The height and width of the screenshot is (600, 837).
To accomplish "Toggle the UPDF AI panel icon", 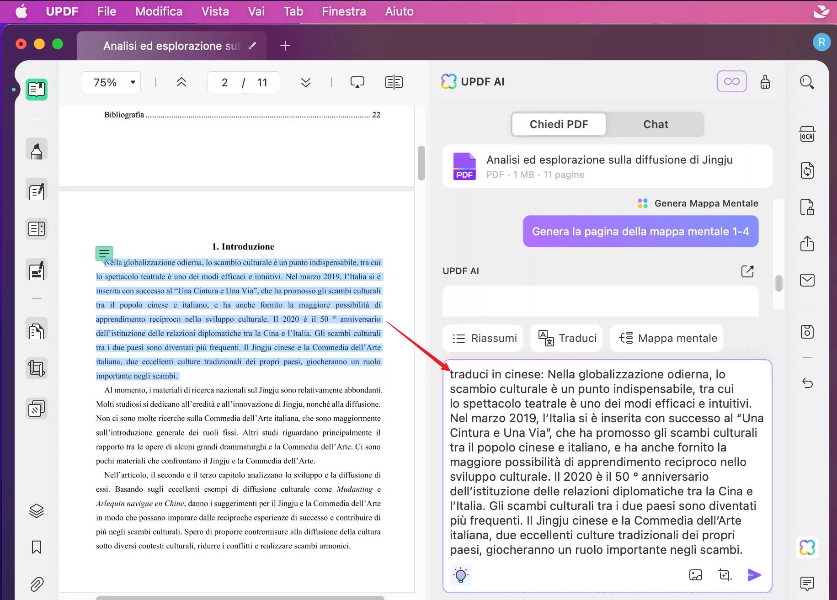I will (807, 547).
